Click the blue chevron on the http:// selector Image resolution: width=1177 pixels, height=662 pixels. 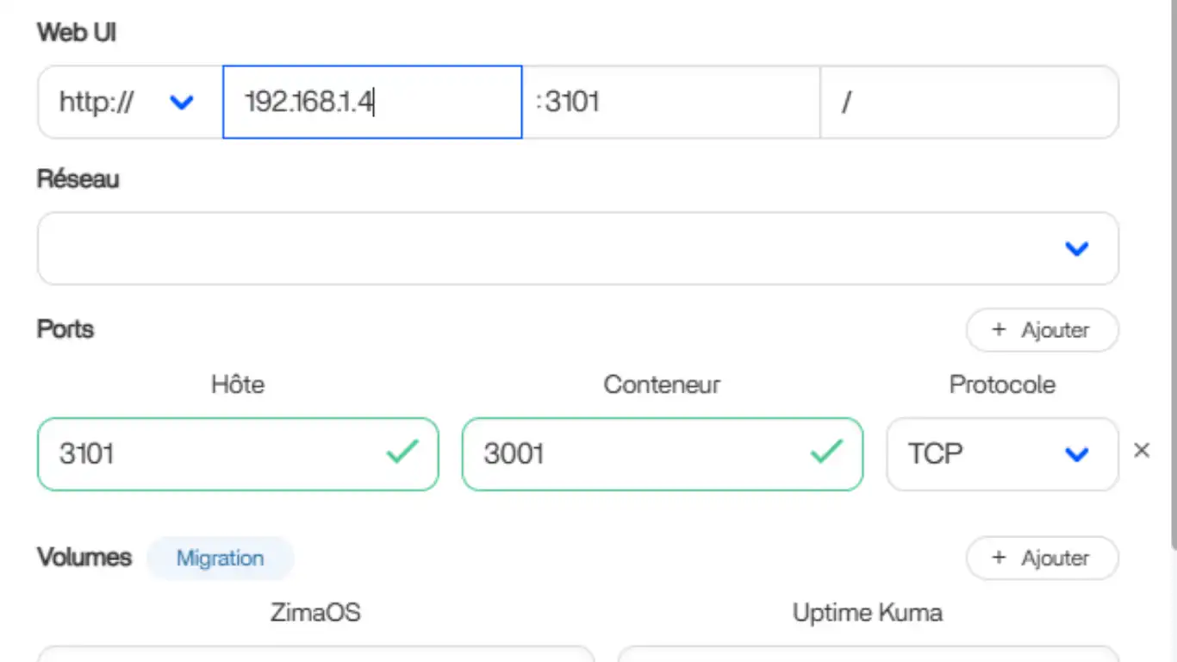182,102
